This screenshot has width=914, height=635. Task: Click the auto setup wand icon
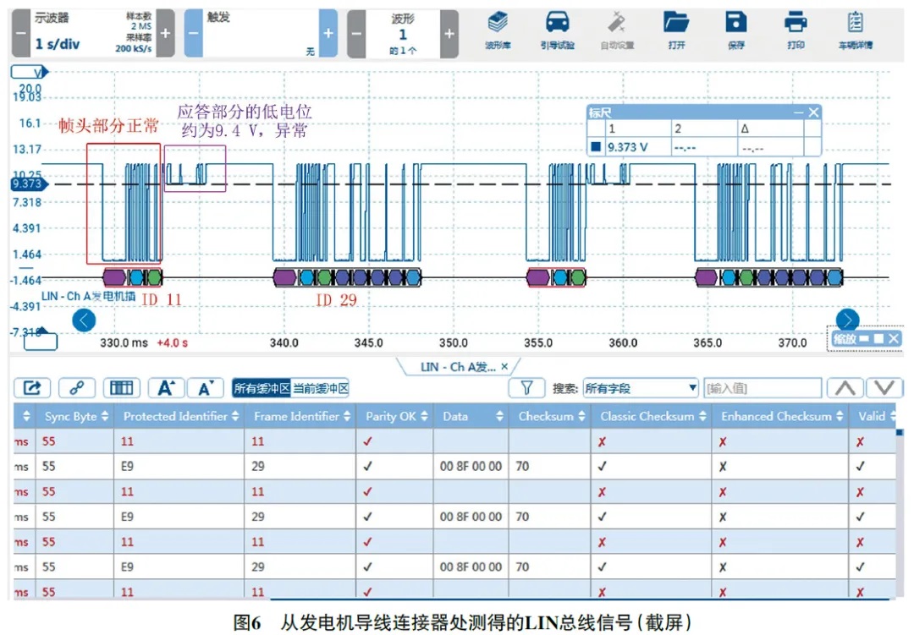[x=617, y=24]
